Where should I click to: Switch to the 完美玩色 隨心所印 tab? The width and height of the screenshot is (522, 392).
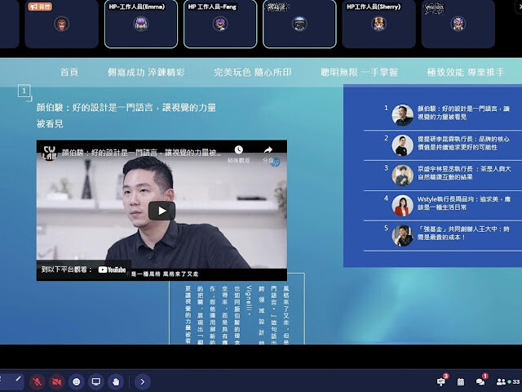(253, 73)
